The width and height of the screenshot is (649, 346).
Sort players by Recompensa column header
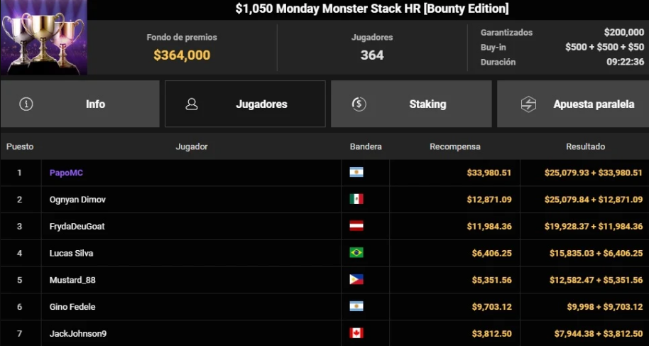click(454, 146)
